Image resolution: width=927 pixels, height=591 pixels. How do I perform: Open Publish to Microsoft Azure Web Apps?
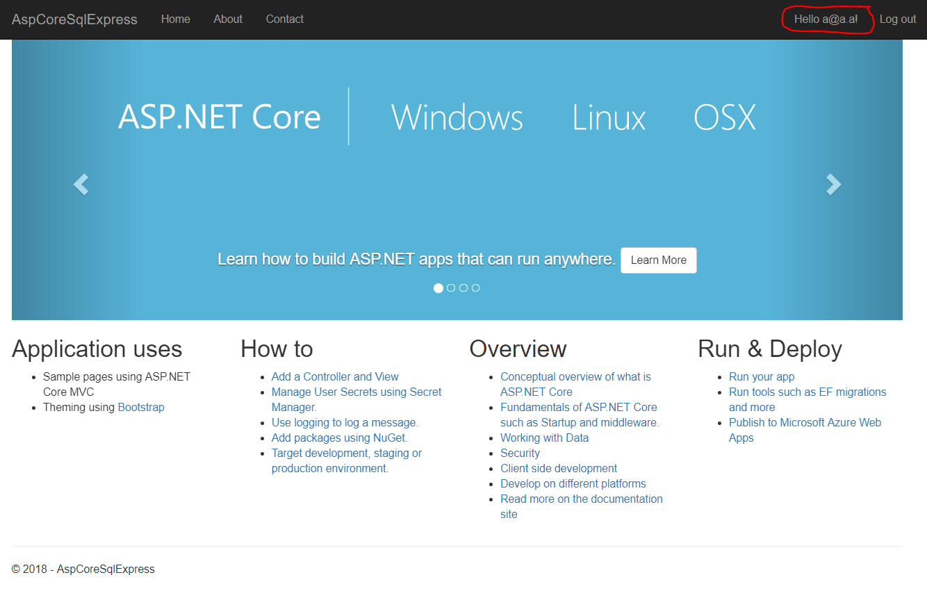(x=805, y=422)
